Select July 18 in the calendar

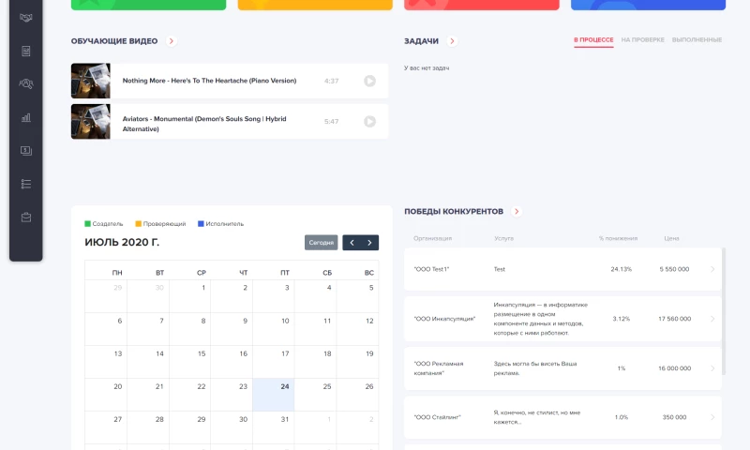[x=316, y=362]
